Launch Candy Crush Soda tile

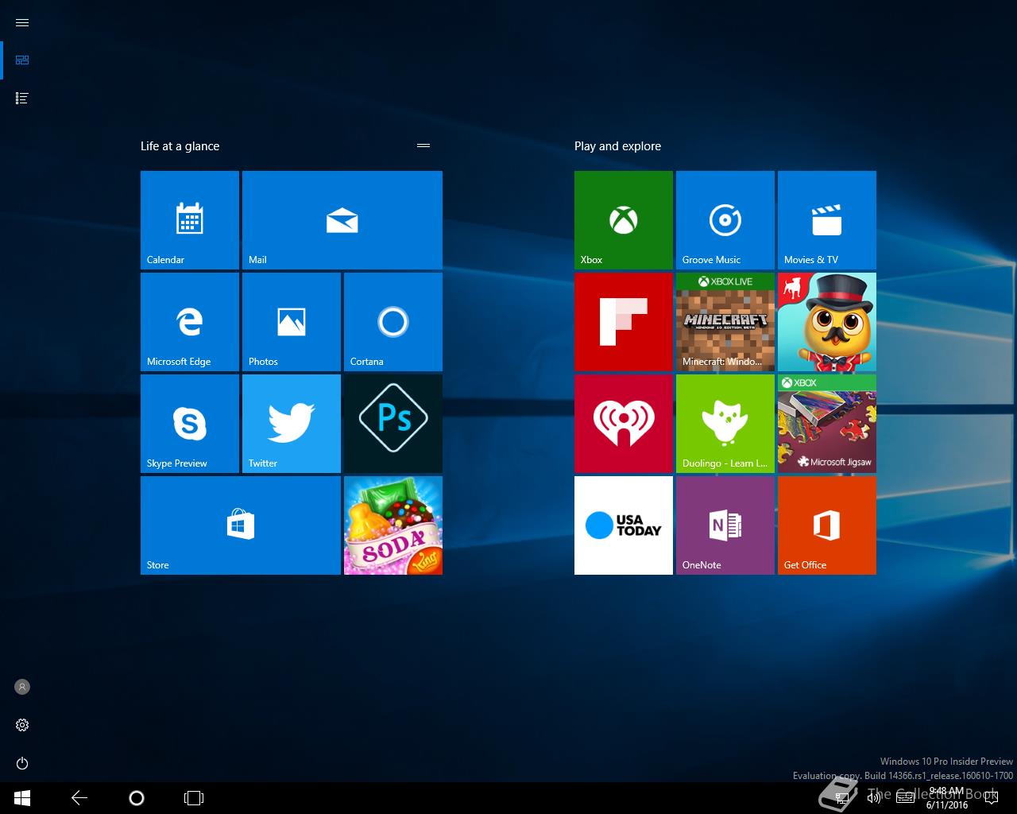pyautogui.click(x=393, y=525)
